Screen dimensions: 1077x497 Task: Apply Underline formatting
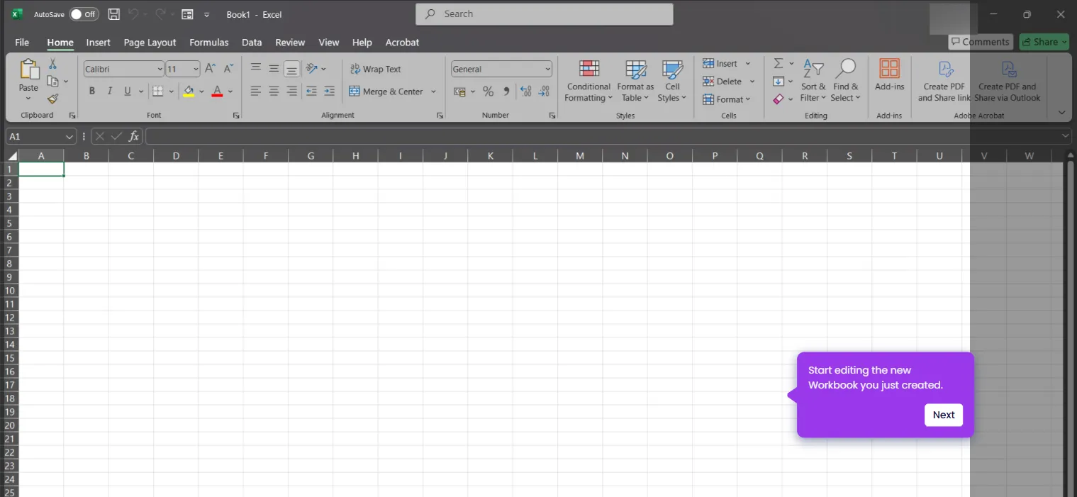[x=128, y=91]
